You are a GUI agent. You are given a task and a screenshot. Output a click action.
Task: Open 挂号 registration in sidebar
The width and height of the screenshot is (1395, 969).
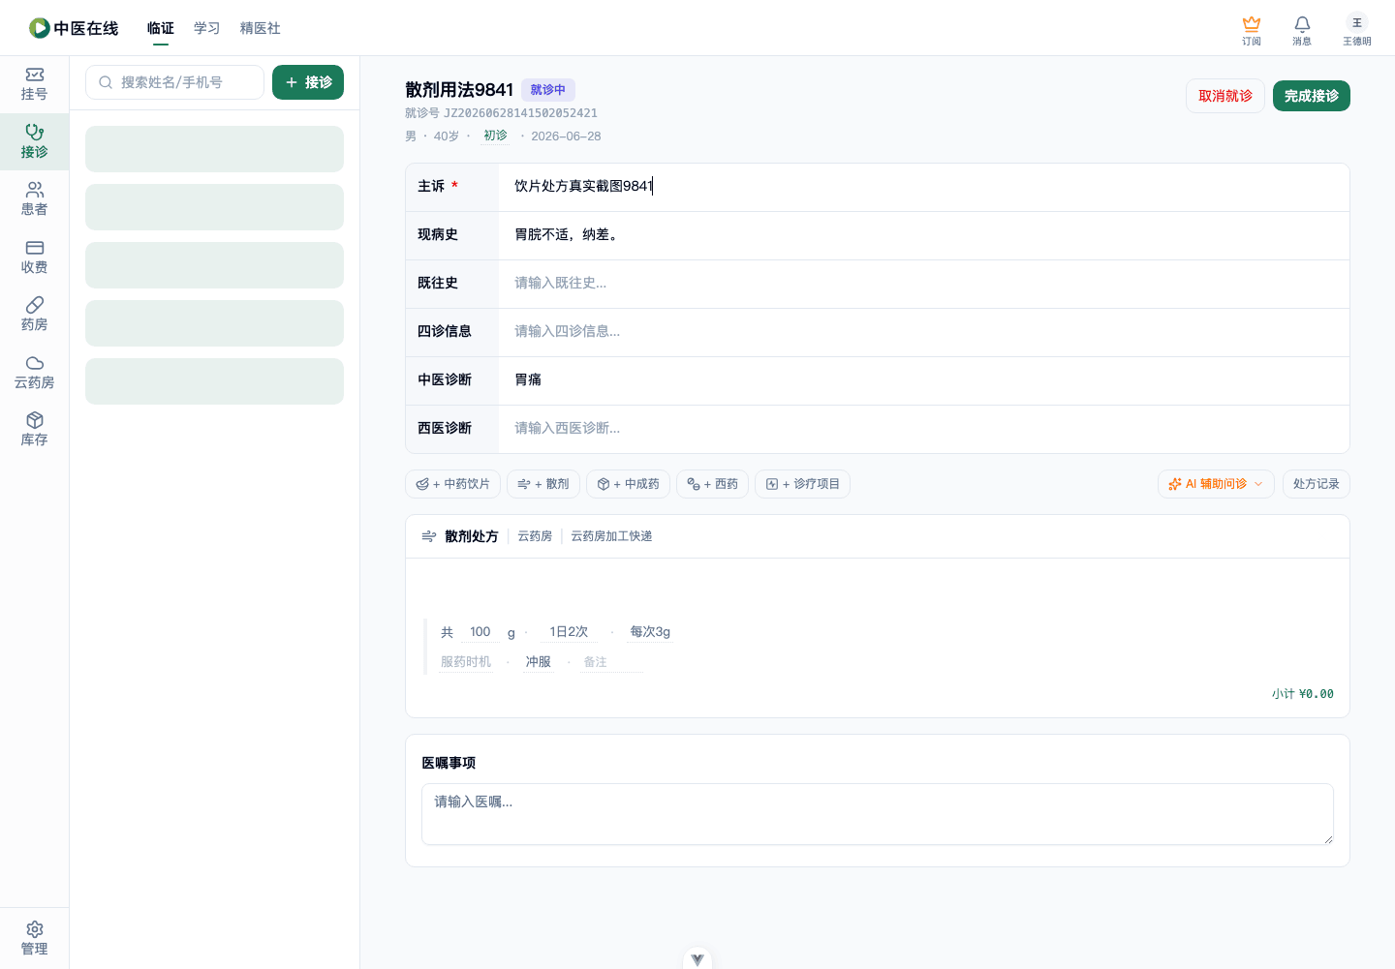click(34, 84)
